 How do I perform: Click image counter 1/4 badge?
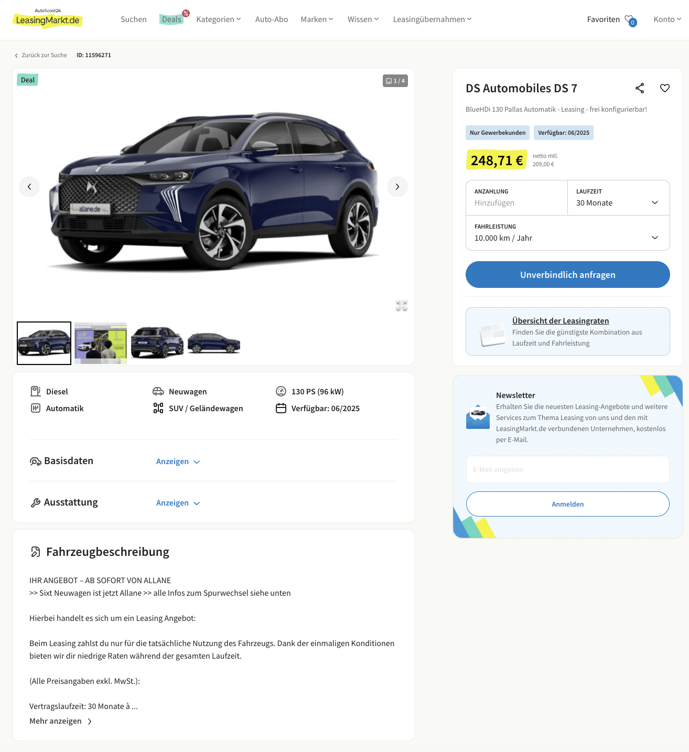point(395,81)
